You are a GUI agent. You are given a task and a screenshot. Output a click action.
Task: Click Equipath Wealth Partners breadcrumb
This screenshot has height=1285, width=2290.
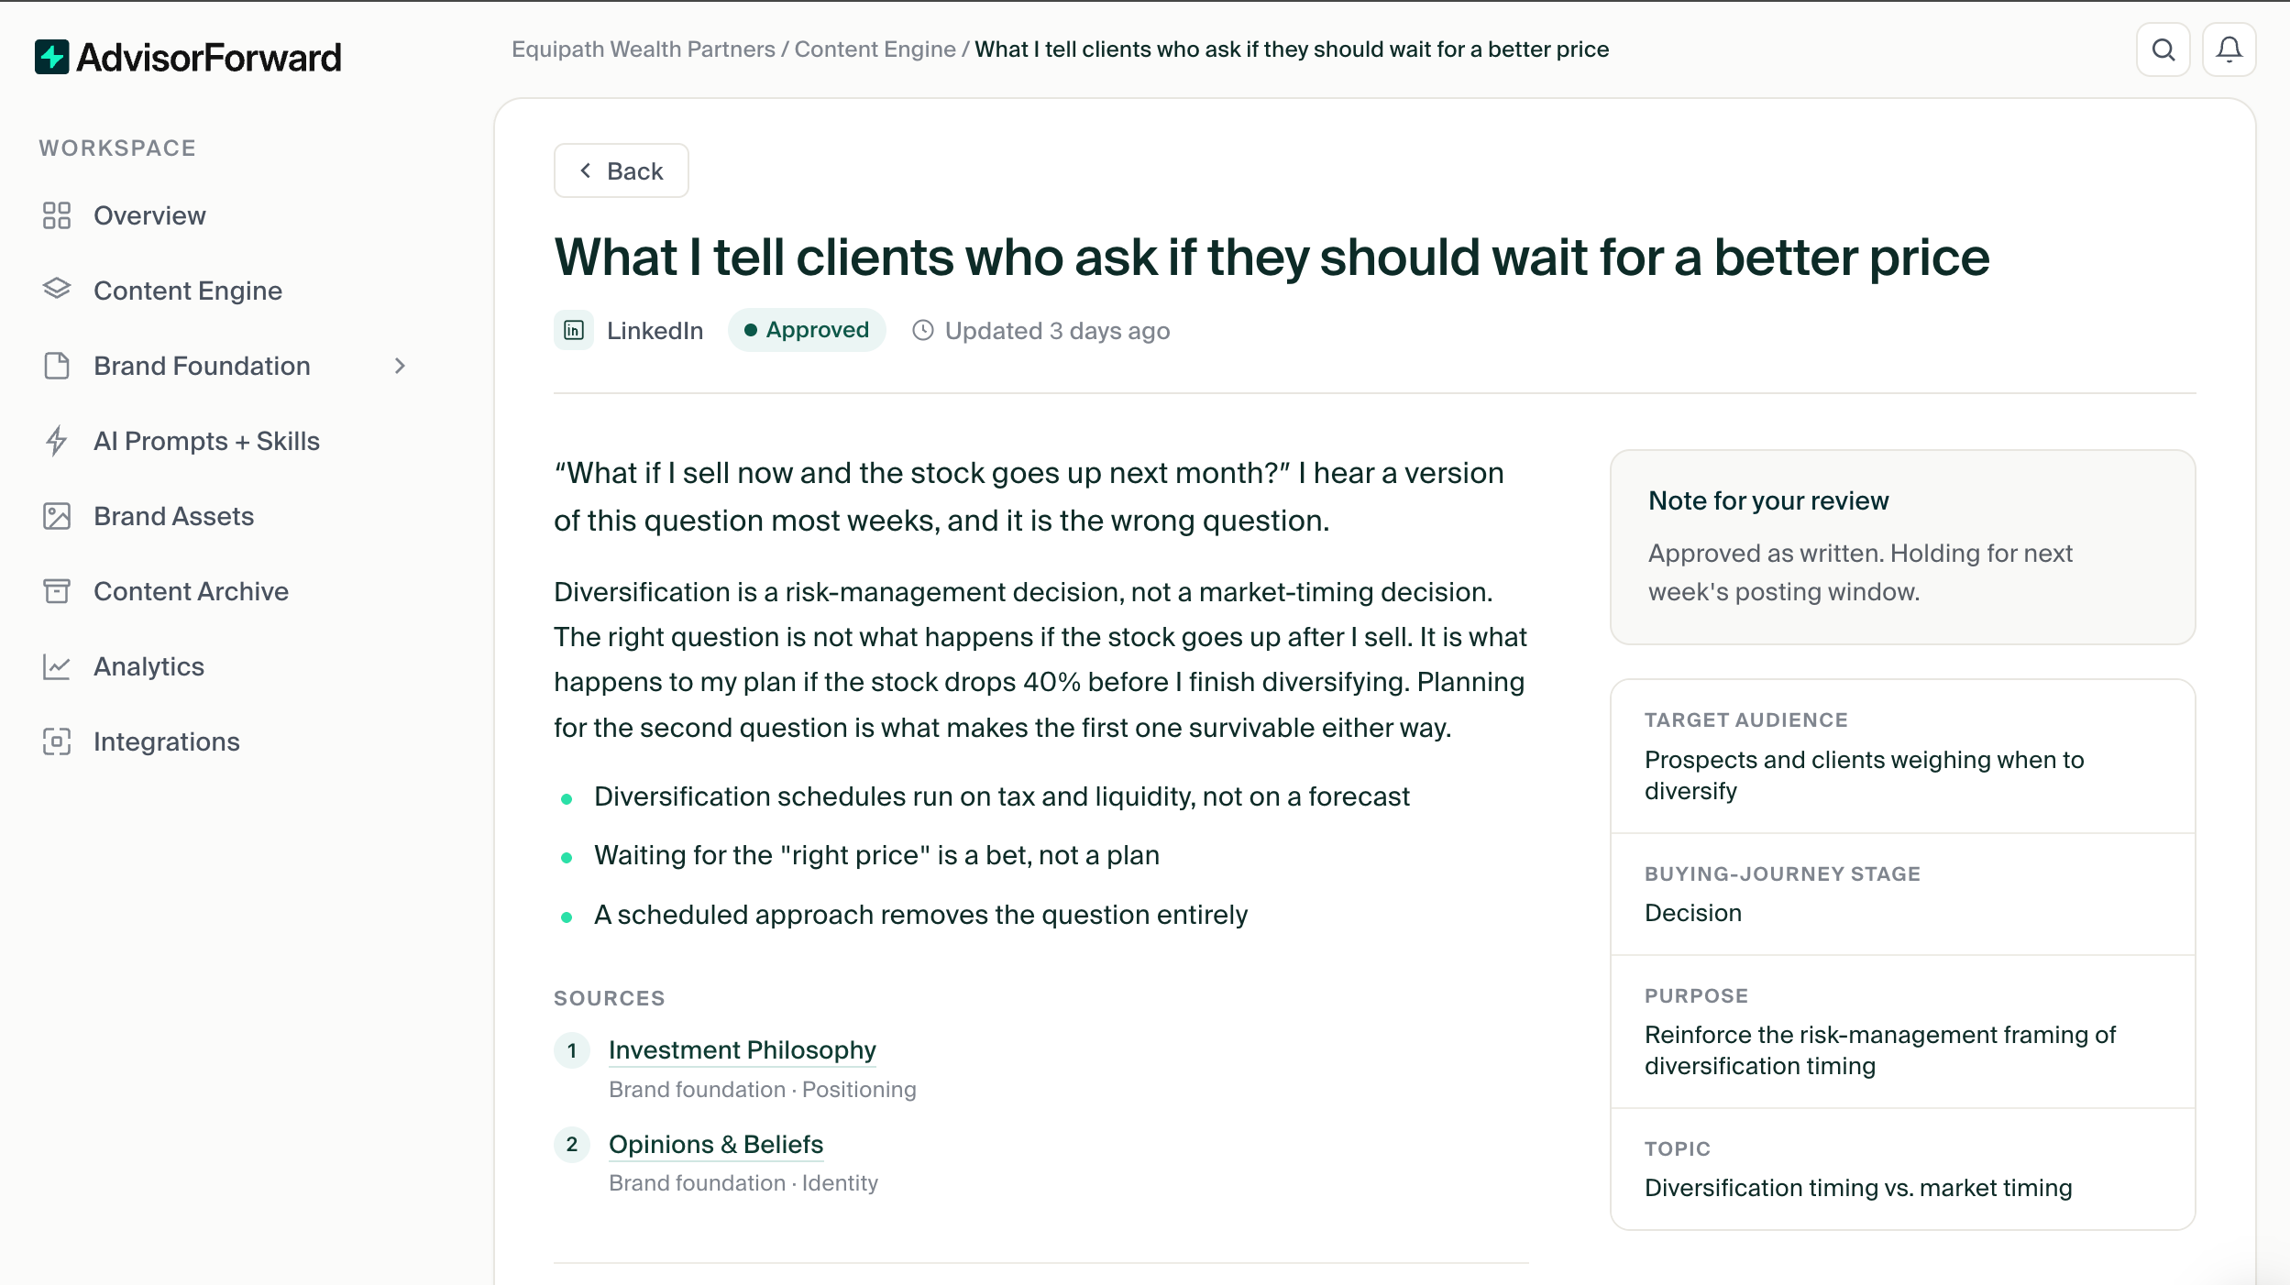(x=644, y=49)
